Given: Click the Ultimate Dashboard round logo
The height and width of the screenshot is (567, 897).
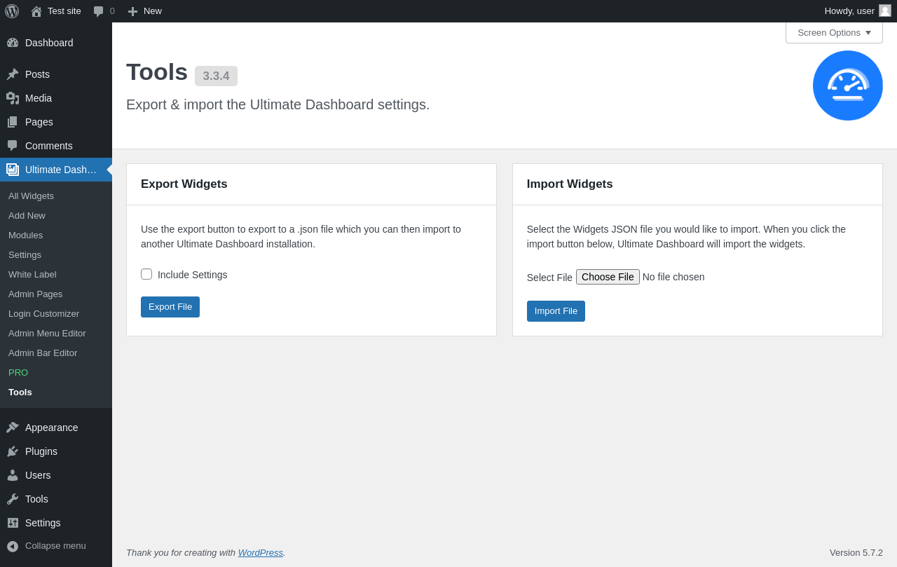Looking at the screenshot, I should (847, 86).
